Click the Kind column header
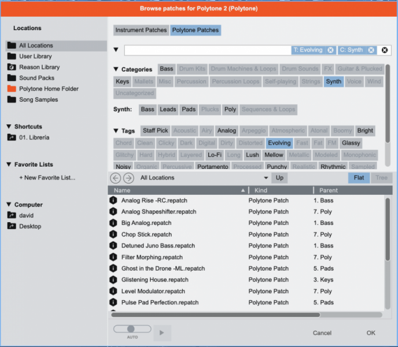Viewport: 398px width, 347px height. click(281, 190)
